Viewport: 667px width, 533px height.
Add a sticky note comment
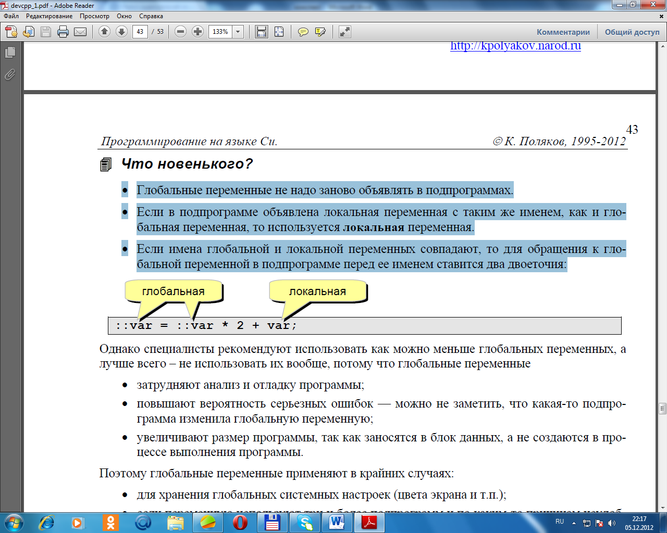303,32
